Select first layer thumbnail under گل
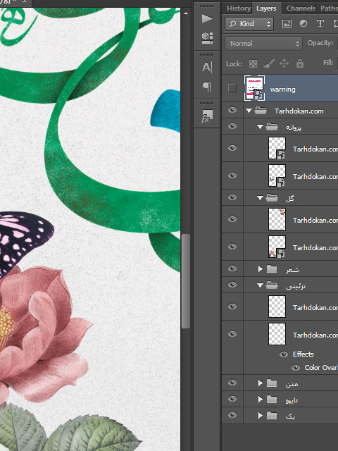The image size is (338, 451). 277,219
